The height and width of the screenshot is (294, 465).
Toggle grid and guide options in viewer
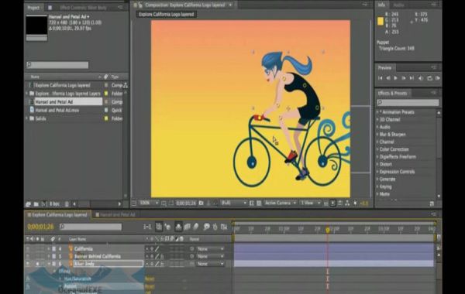pos(164,203)
